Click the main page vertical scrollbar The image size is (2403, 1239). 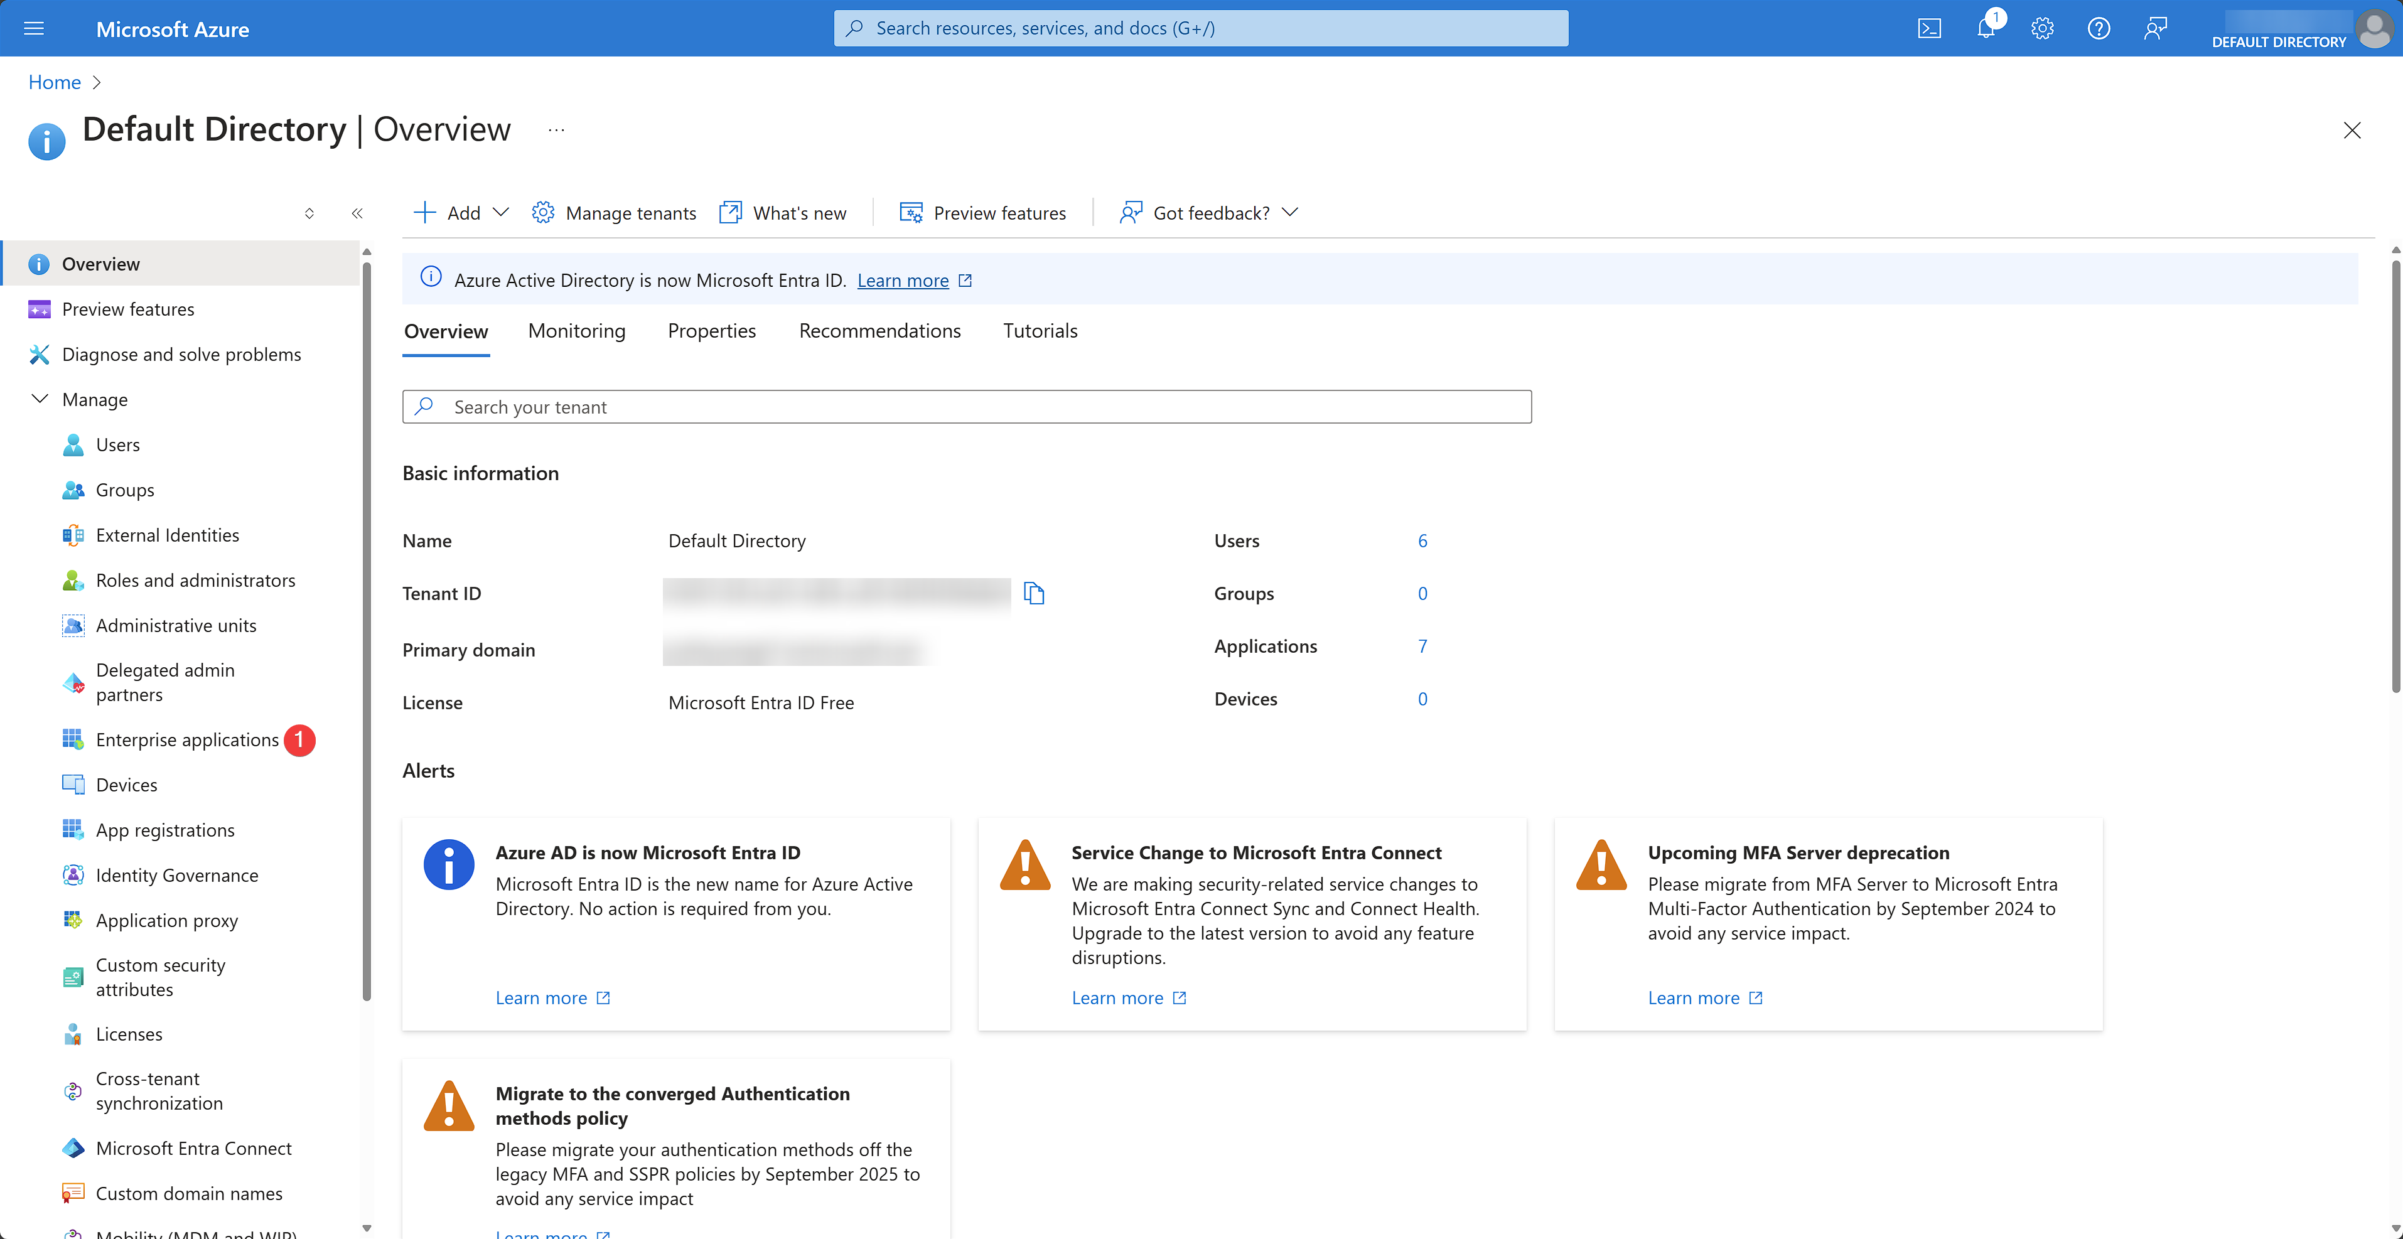pyautogui.click(x=2395, y=476)
